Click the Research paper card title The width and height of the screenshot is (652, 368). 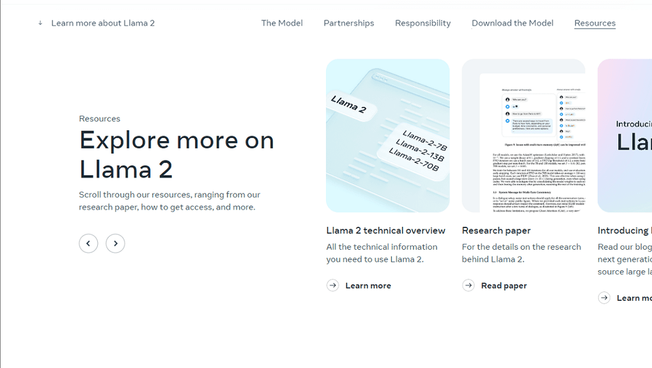496,231
